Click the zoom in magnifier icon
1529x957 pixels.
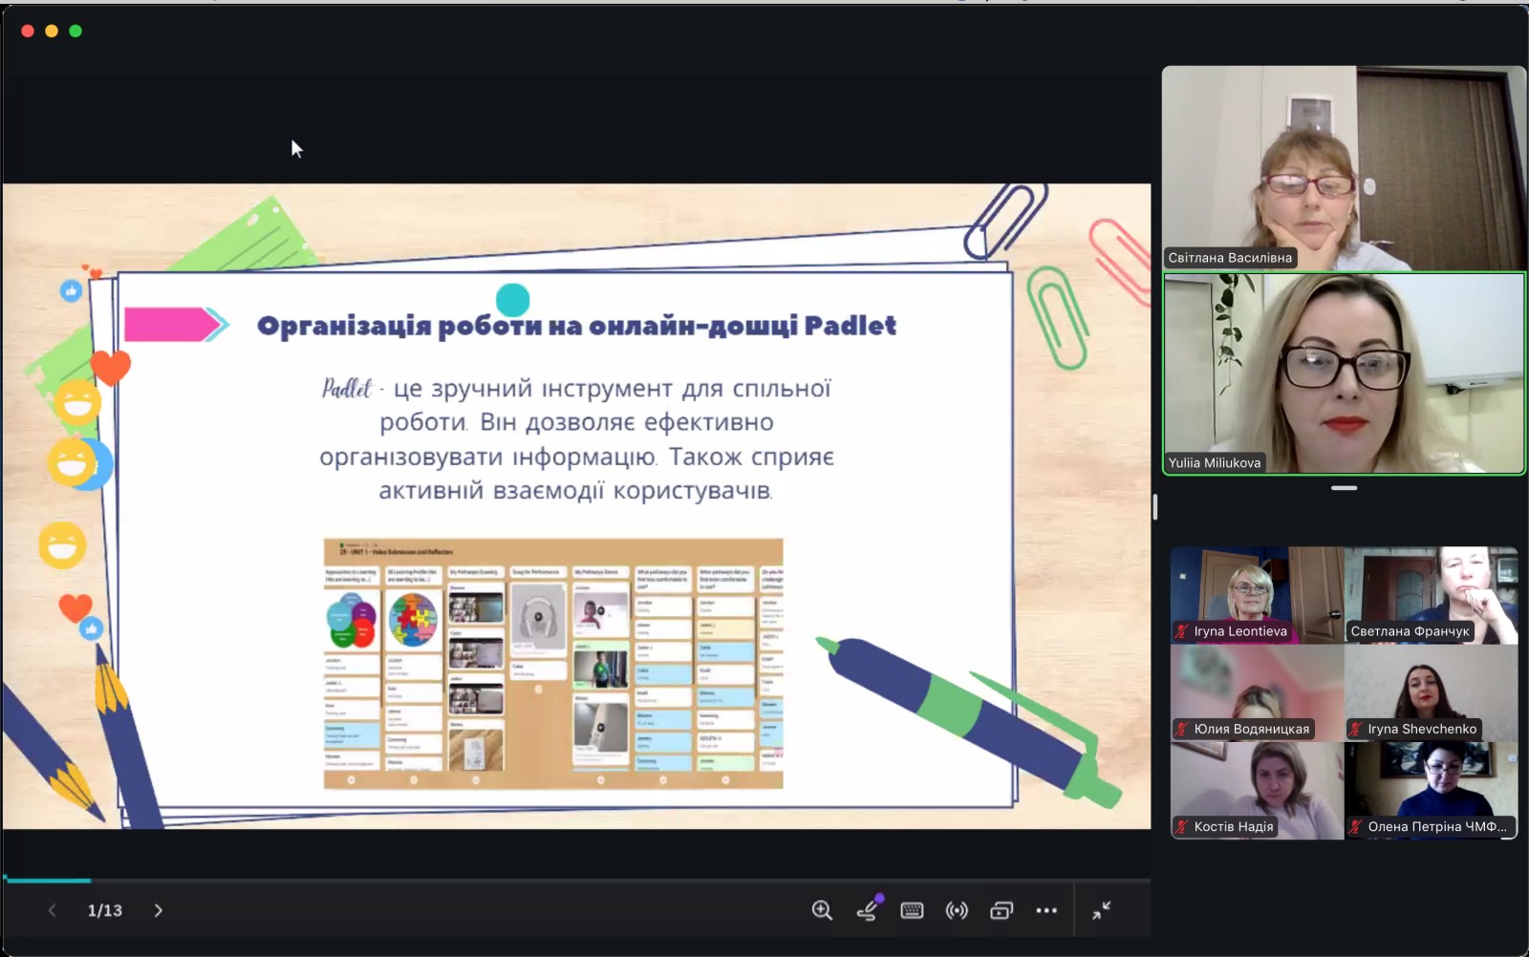click(822, 910)
